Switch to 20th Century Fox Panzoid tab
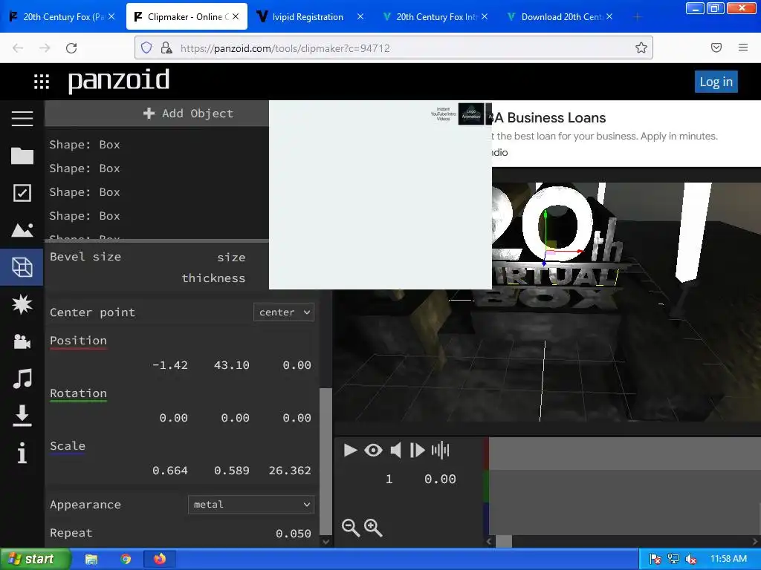 [x=62, y=16]
